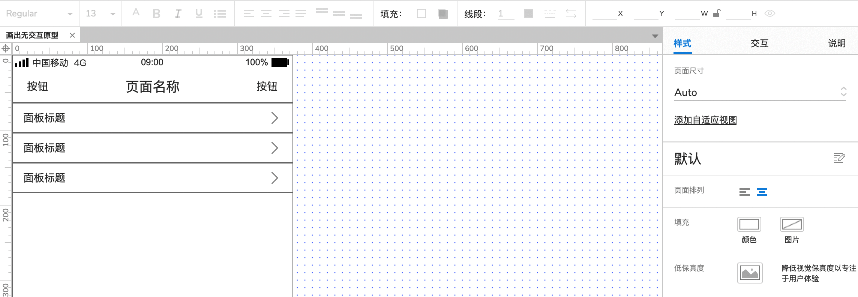858x297 pixels.
Task: Click the H height field
Action: (738, 14)
